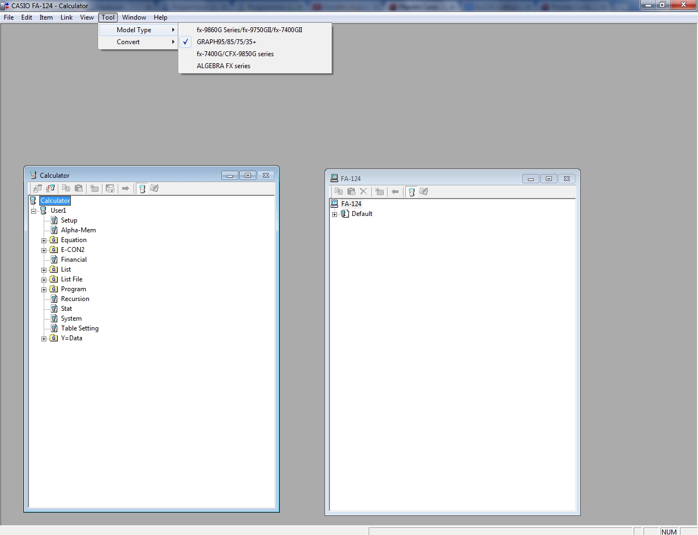Click storage memory view icon in FA-124 toolbar
698x535 pixels.
tap(424, 191)
